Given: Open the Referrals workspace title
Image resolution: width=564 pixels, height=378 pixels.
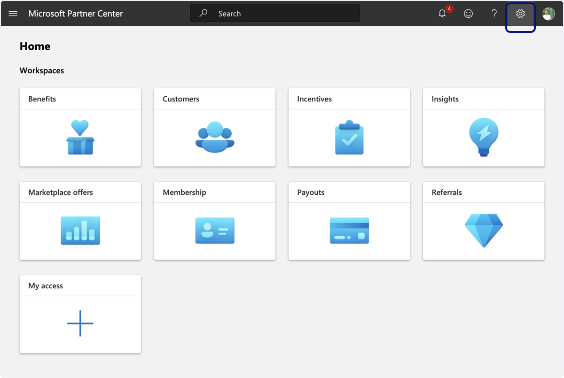Looking at the screenshot, I should 446,193.
